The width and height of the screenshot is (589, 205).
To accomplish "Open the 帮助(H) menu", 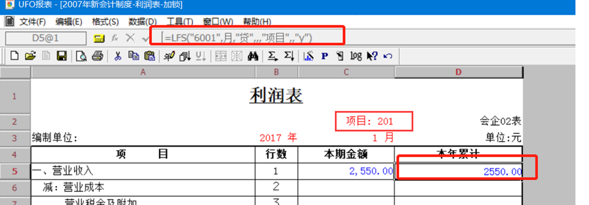I will (x=257, y=22).
